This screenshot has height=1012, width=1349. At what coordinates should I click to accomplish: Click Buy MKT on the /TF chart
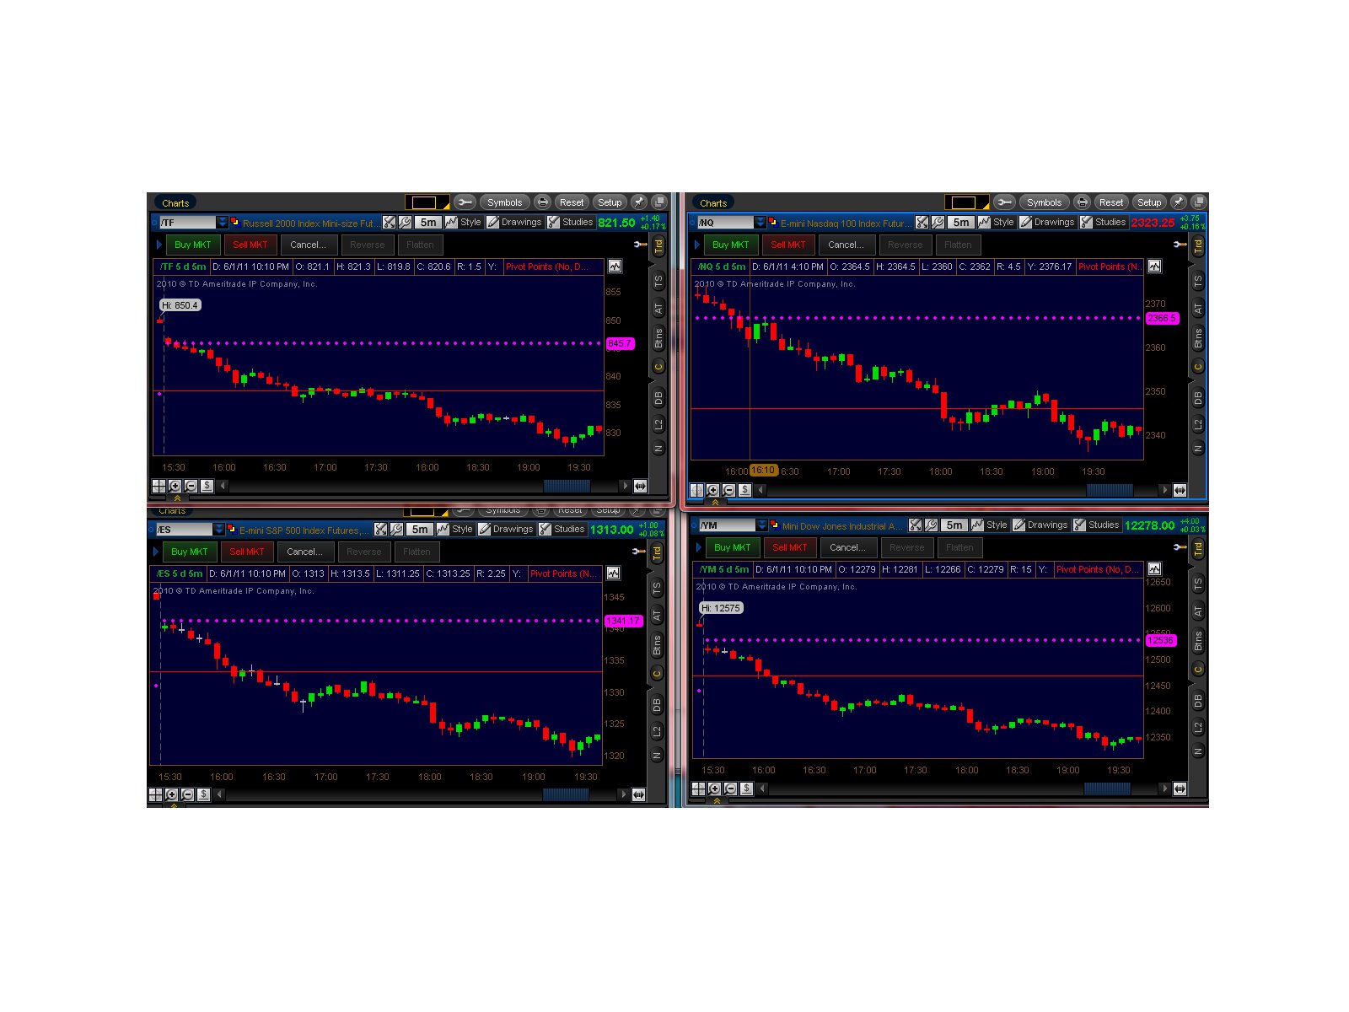193,245
